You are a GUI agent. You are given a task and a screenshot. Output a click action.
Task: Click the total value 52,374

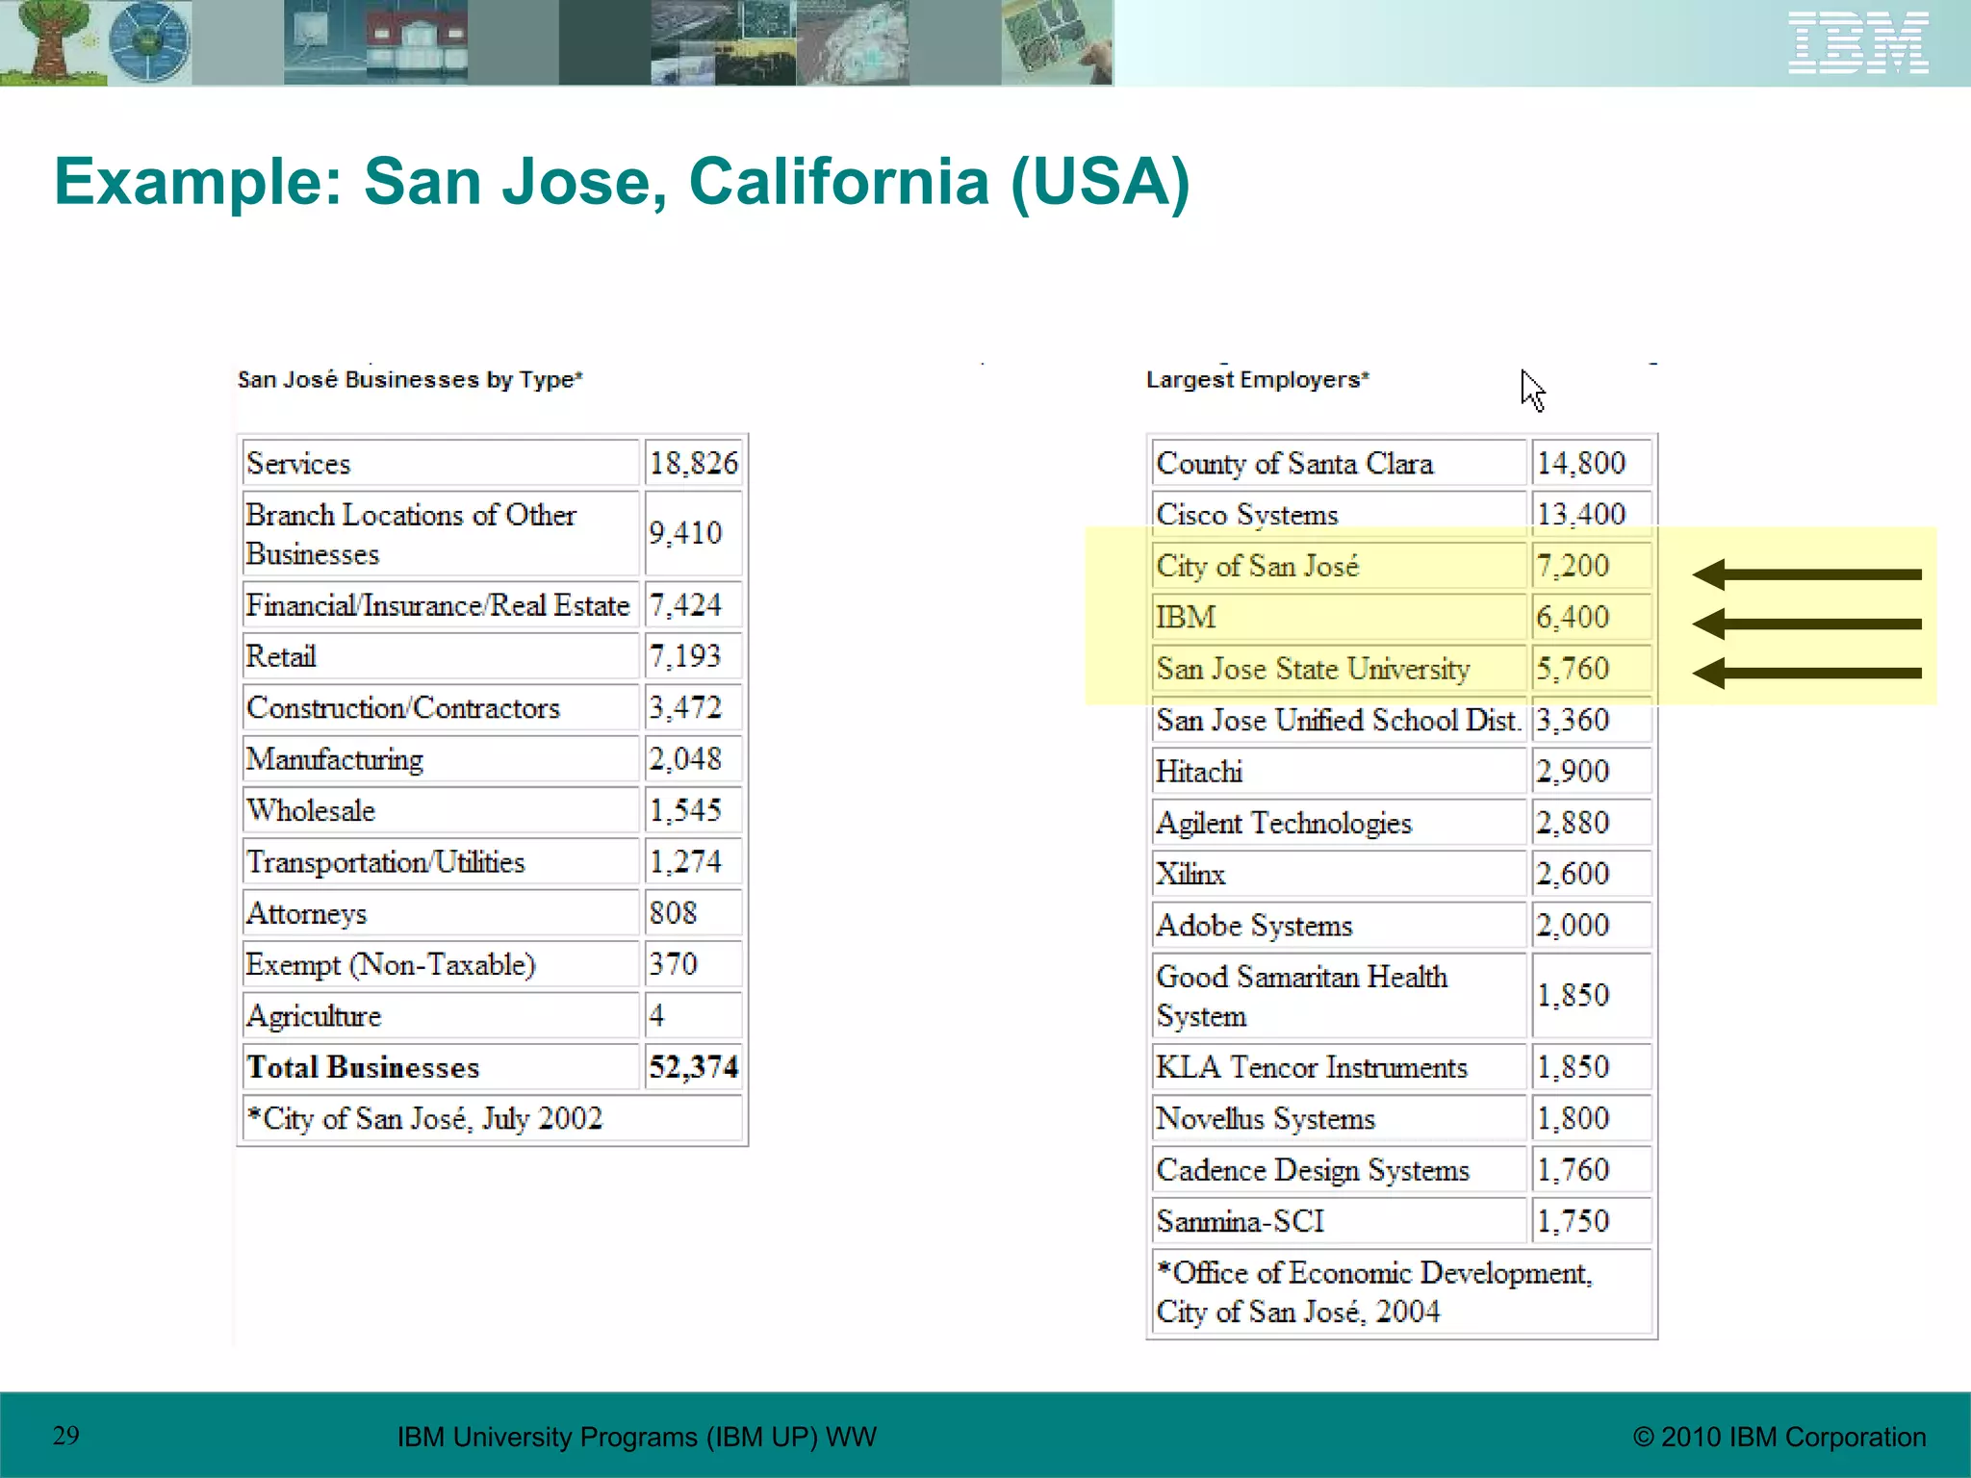point(693,1066)
